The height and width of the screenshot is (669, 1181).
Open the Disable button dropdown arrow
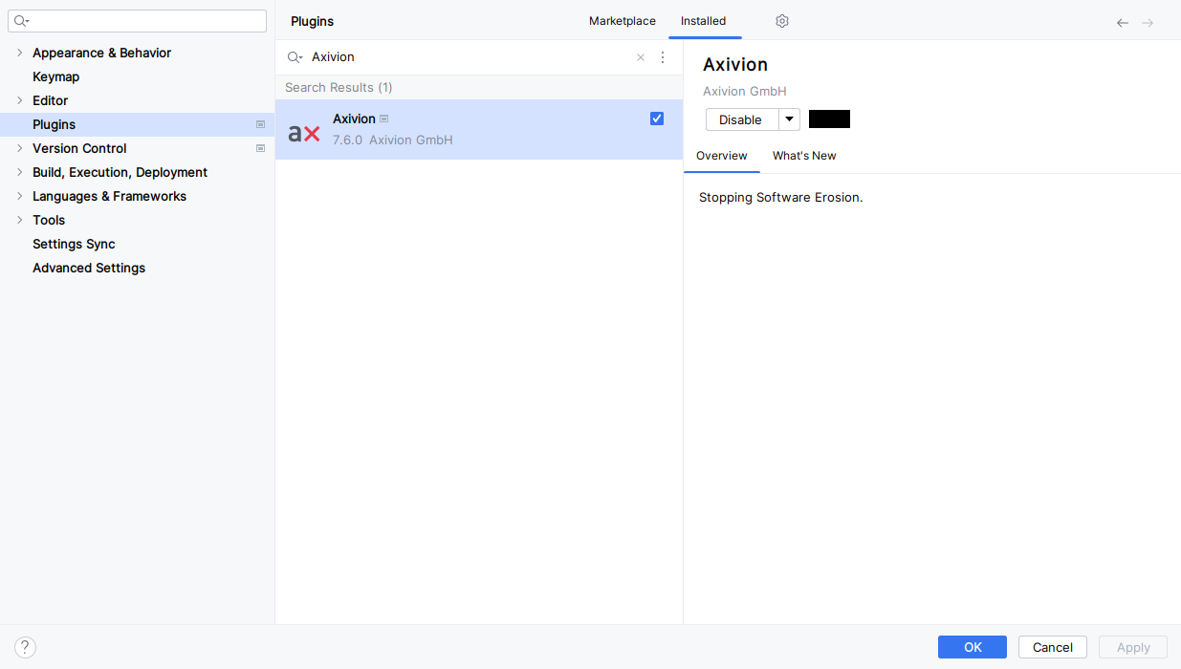[x=789, y=119]
